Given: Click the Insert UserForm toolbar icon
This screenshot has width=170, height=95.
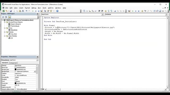Looking at the screenshot, I should pos(6,11).
